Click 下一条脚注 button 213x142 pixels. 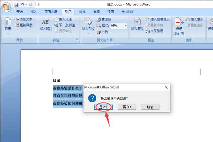click(65, 25)
